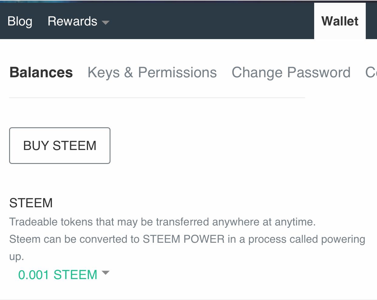This screenshot has height=300, width=377.
Task: Open the 0.001 STEEM balance menu
Action: tap(58, 275)
